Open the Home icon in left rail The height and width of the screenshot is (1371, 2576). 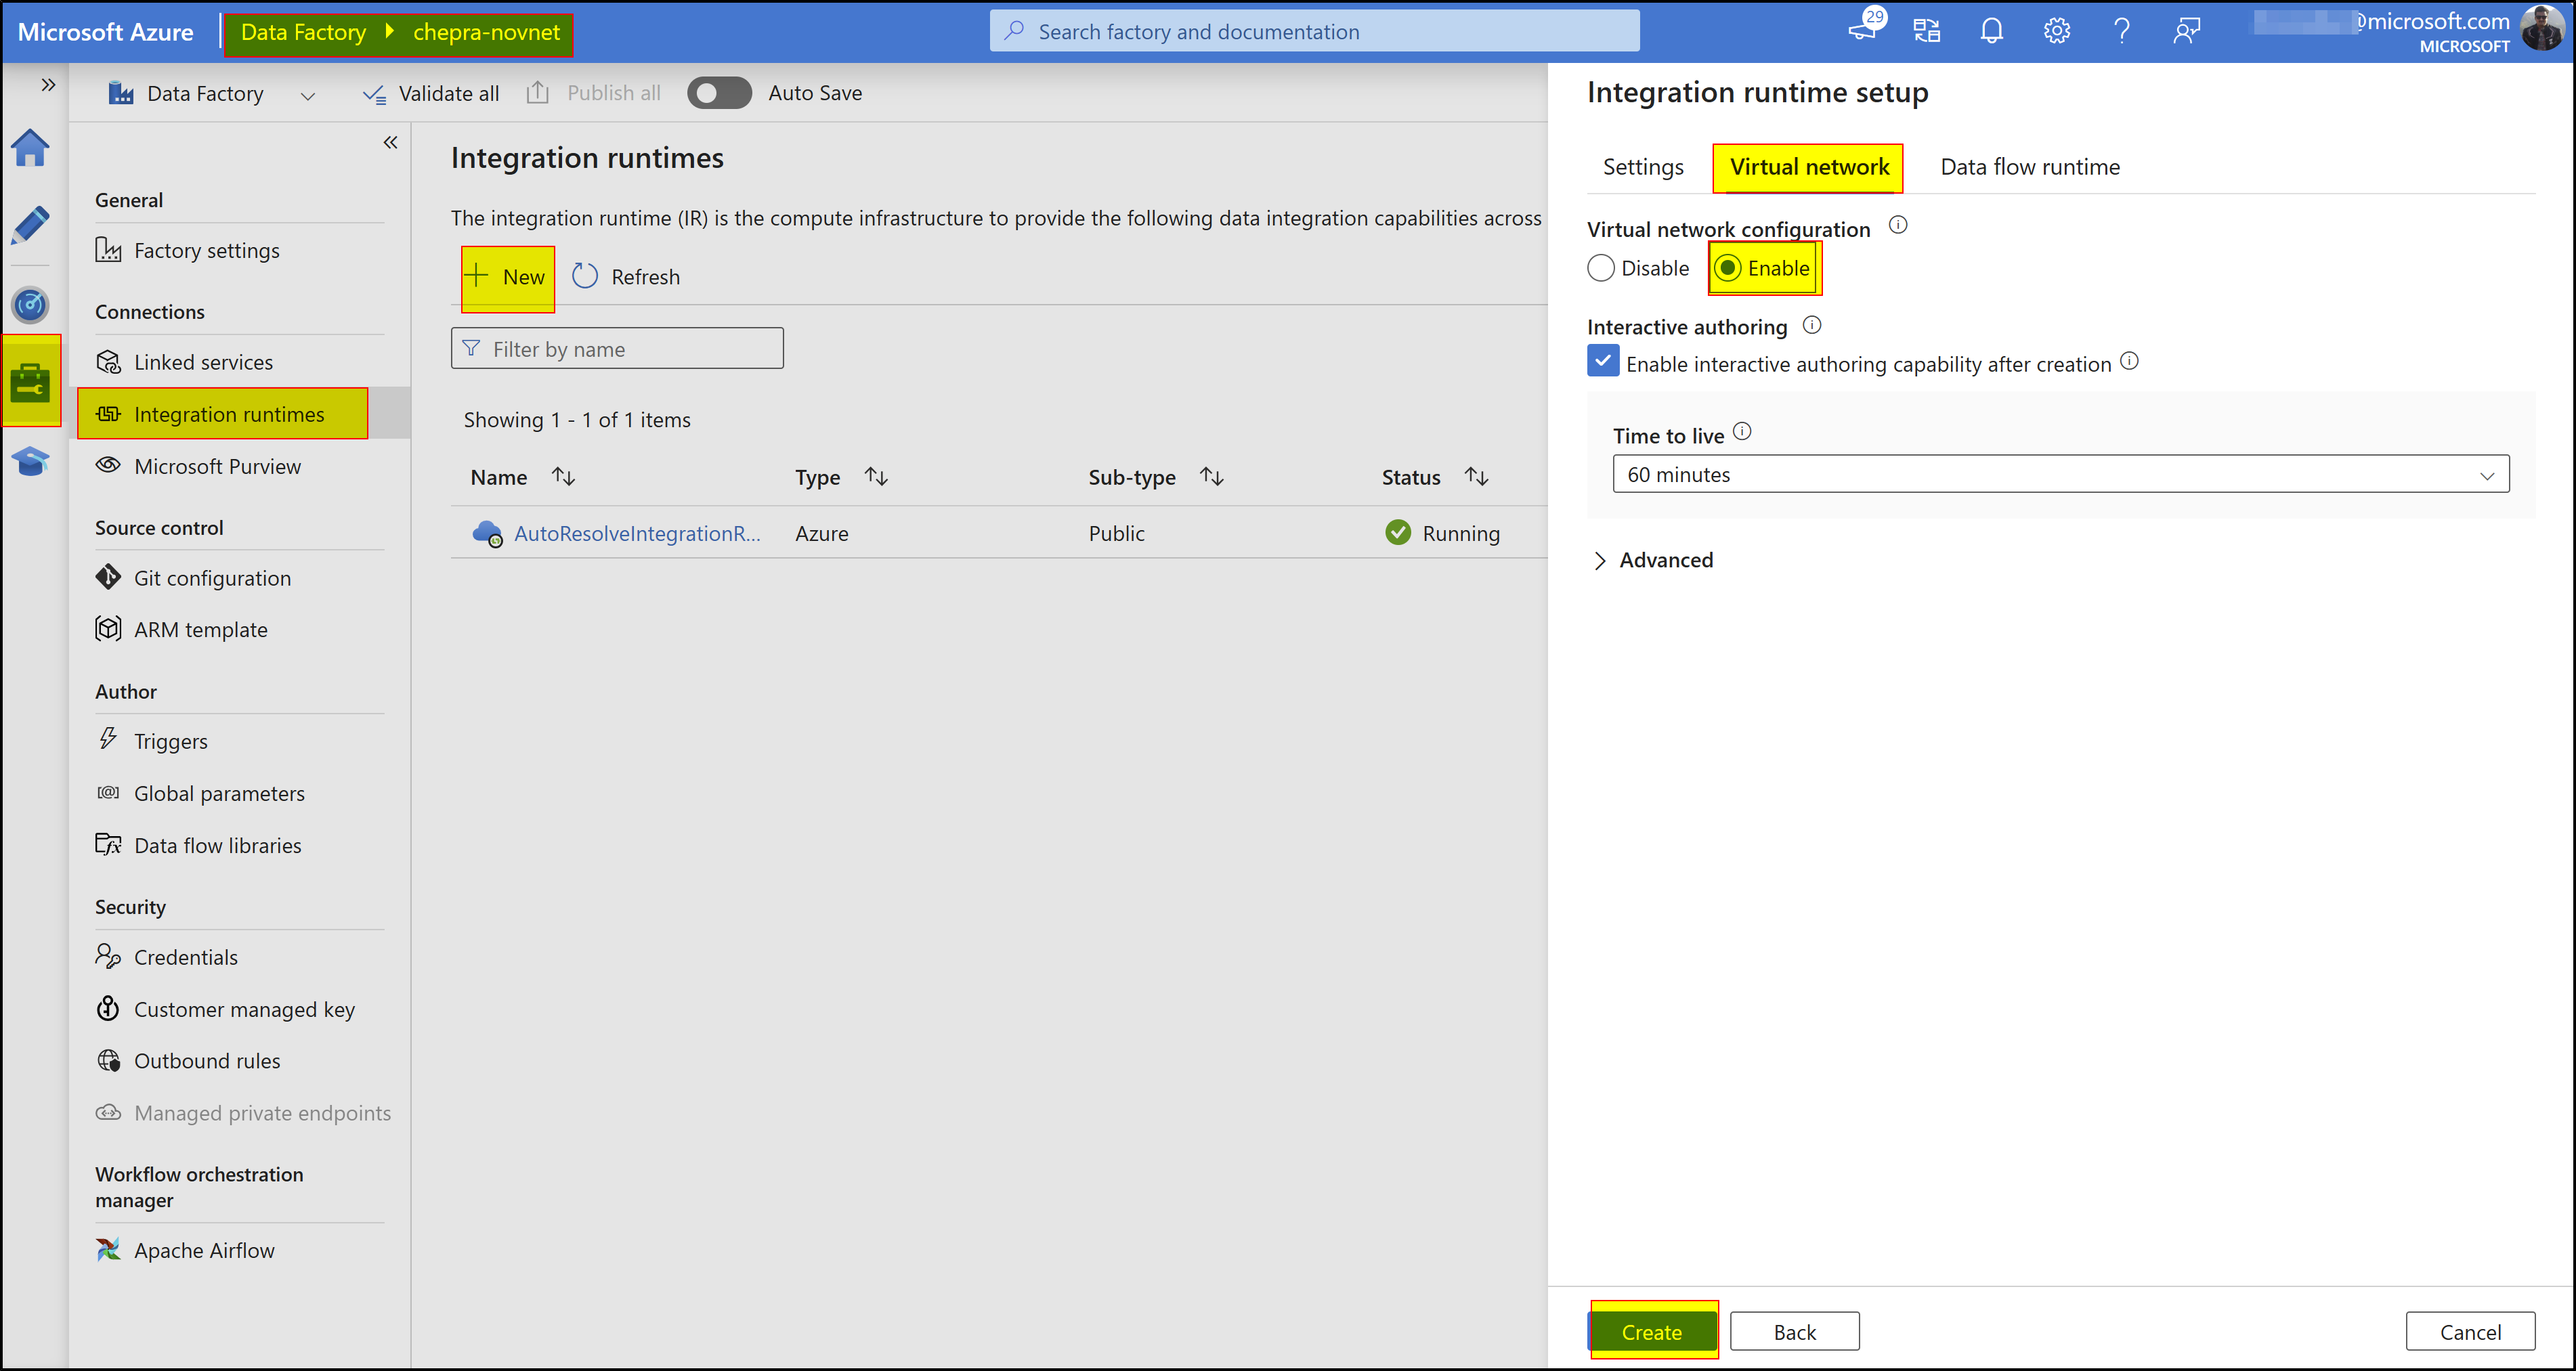point(30,148)
